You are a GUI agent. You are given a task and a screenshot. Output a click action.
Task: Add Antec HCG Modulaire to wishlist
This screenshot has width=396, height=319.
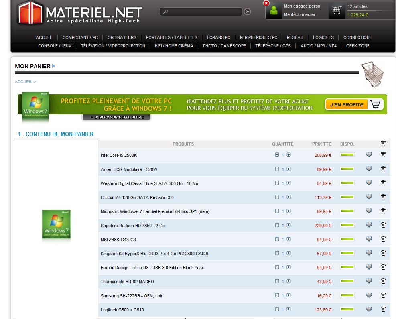click(369, 169)
